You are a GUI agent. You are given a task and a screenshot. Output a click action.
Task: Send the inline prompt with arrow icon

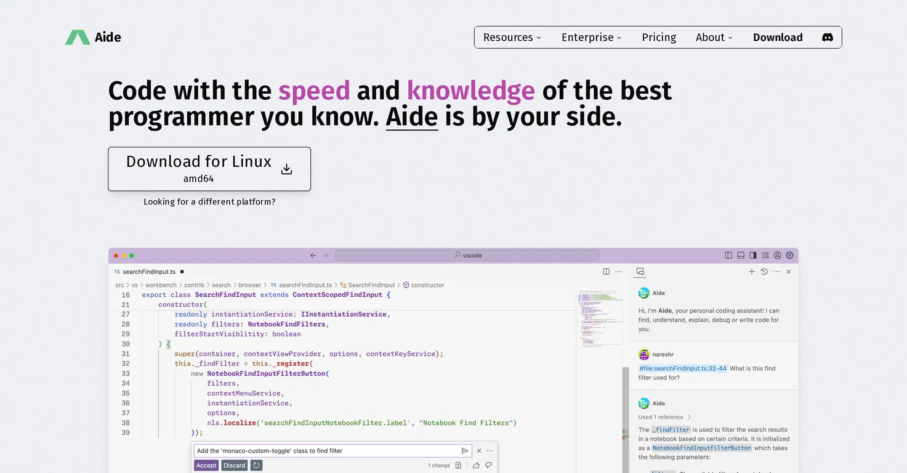465,451
